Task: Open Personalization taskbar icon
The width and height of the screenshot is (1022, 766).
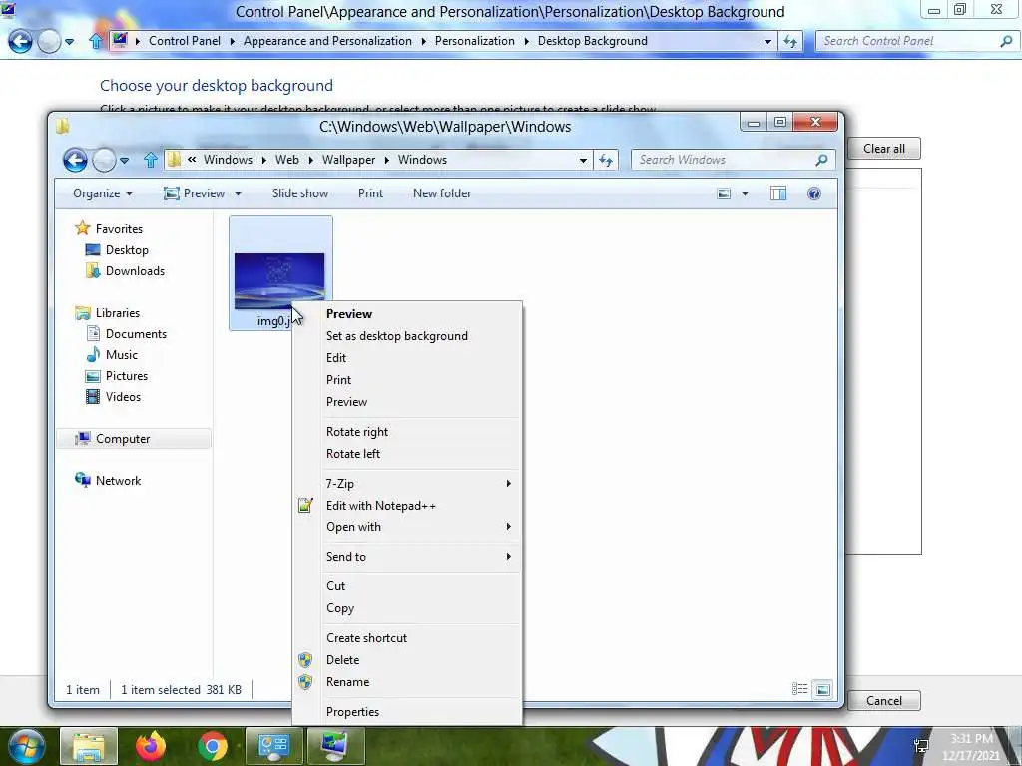Action: [335, 746]
